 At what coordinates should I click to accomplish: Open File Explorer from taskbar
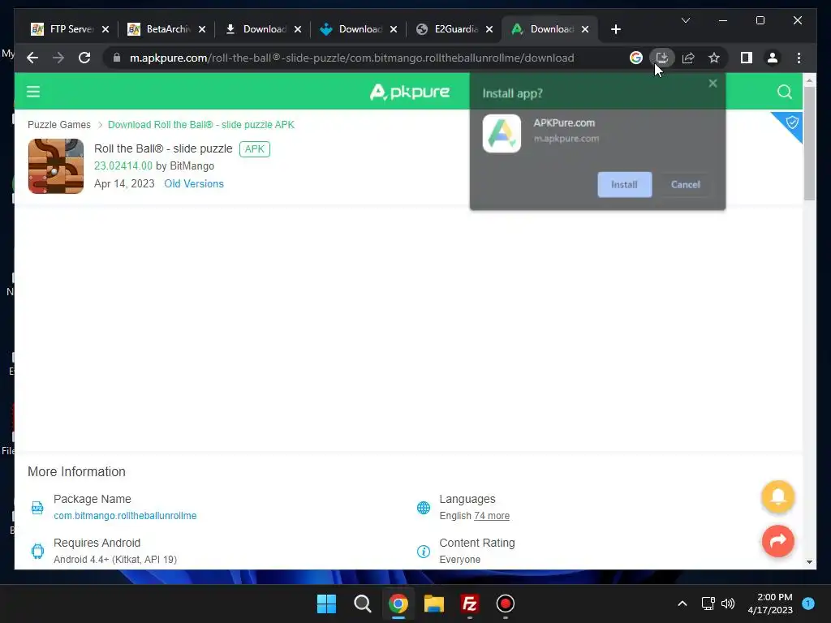click(x=433, y=604)
